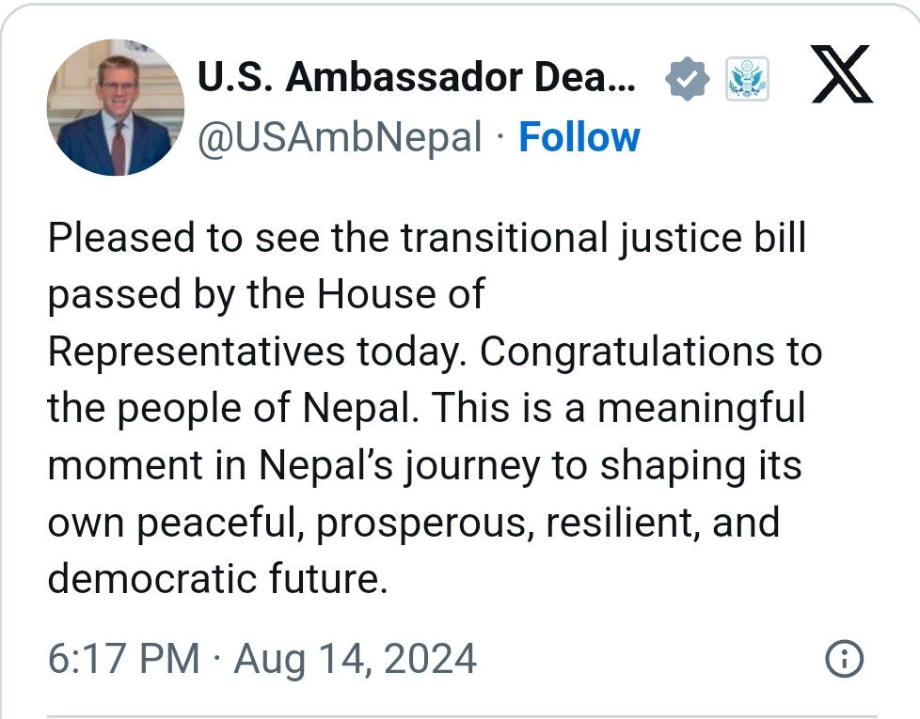
Task: Open the @USAmbNepal handle link
Action: [340, 137]
